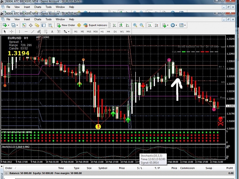Switch to the M5 timeframe

pyautogui.click(x=82, y=31)
